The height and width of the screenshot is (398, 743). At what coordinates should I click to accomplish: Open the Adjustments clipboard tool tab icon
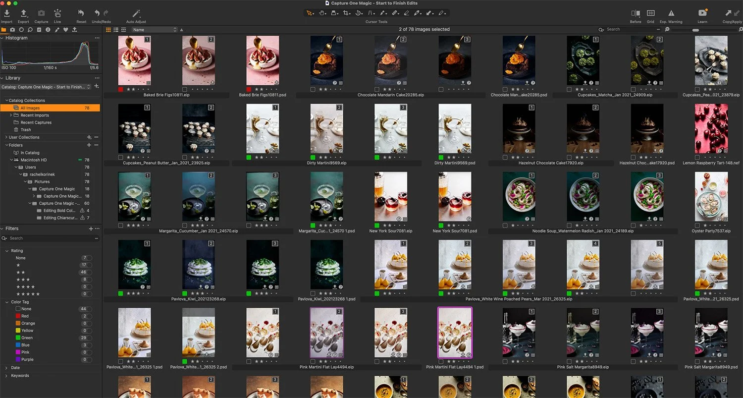[40, 30]
